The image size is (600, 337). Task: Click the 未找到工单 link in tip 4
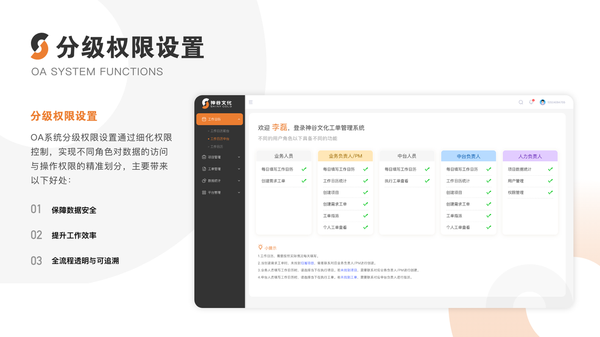[349, 277]
